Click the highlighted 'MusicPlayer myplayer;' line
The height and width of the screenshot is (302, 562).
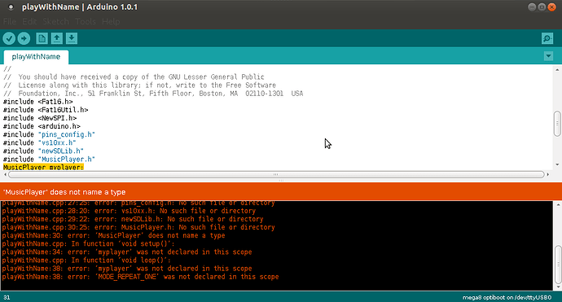[x=43, y=168]
